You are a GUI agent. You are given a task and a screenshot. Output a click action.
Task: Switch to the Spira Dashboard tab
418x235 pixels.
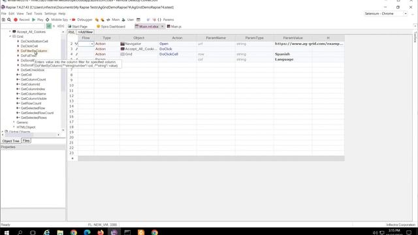pyautogui.click(x=111, y=27)
